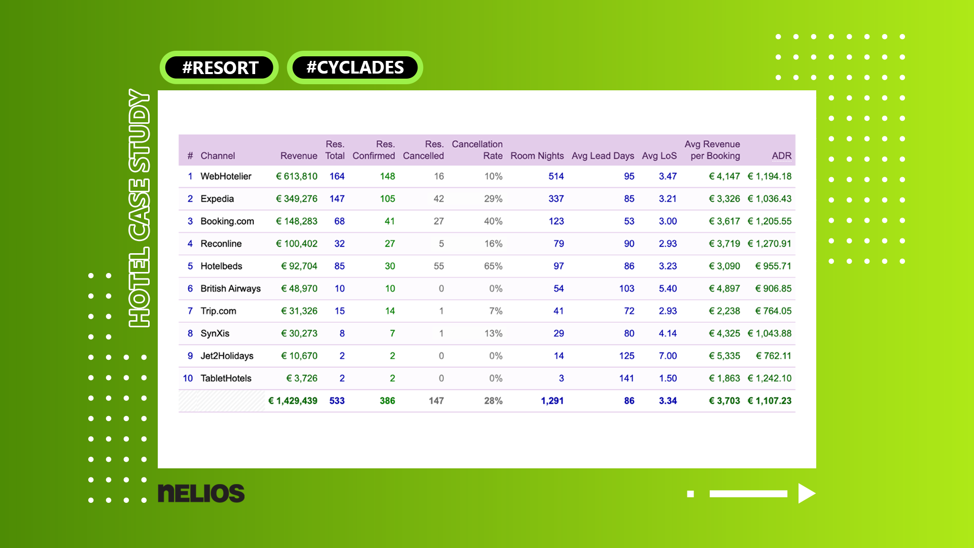974x548 pixels.
Task: Click TabletHotels revenue € 3,726
Action: 302,378
